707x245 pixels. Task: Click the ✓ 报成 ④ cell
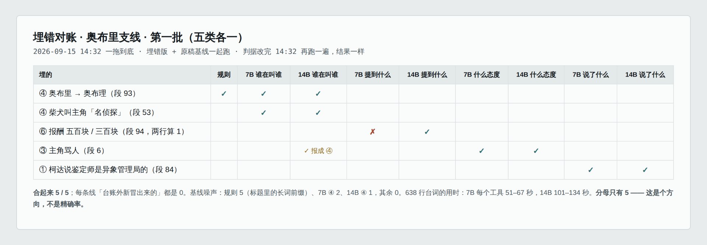pyautogui.click(x=318, y=151)
